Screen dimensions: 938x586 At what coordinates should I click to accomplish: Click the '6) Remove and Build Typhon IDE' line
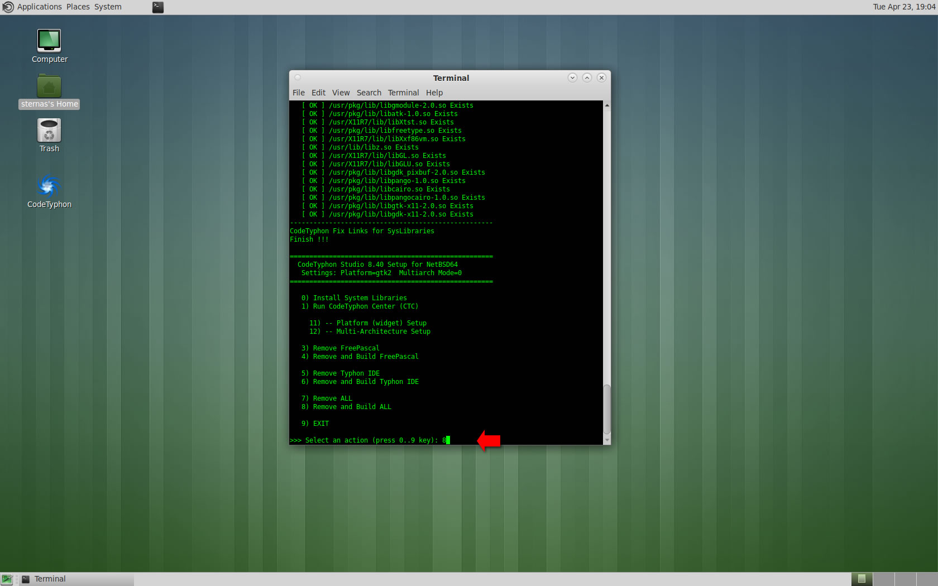[x=360, y=382]
